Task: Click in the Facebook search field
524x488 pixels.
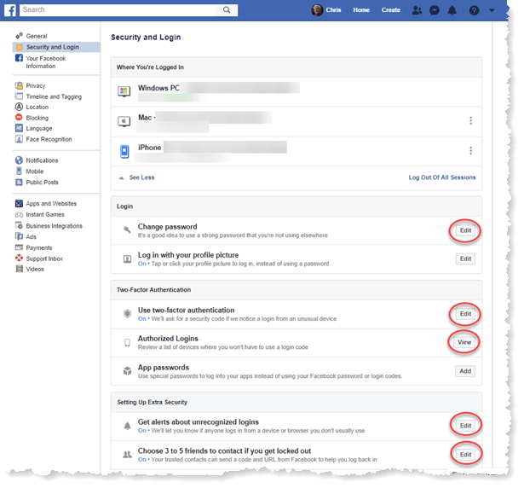Action: tap(119, 9)
